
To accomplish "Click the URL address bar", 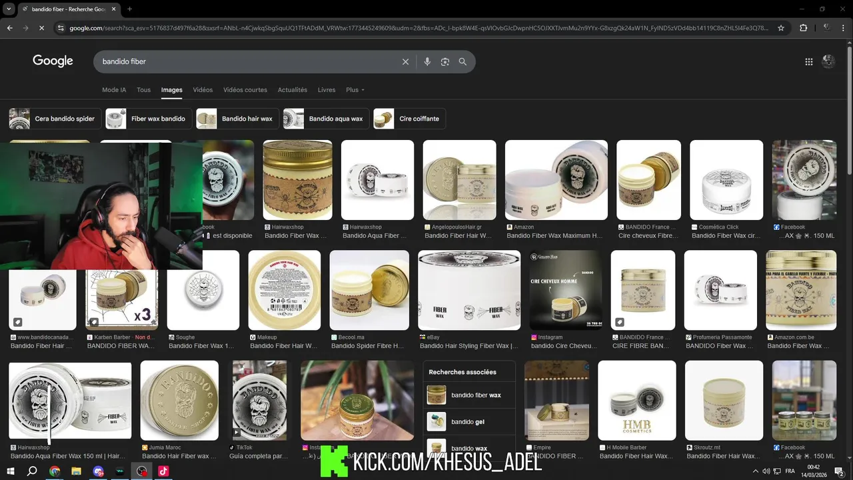I will [419, 28].
